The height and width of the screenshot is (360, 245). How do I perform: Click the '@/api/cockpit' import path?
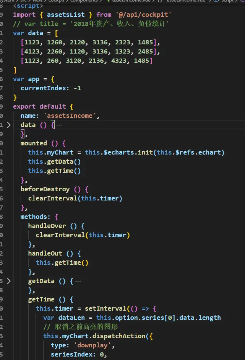coord(143,15)
